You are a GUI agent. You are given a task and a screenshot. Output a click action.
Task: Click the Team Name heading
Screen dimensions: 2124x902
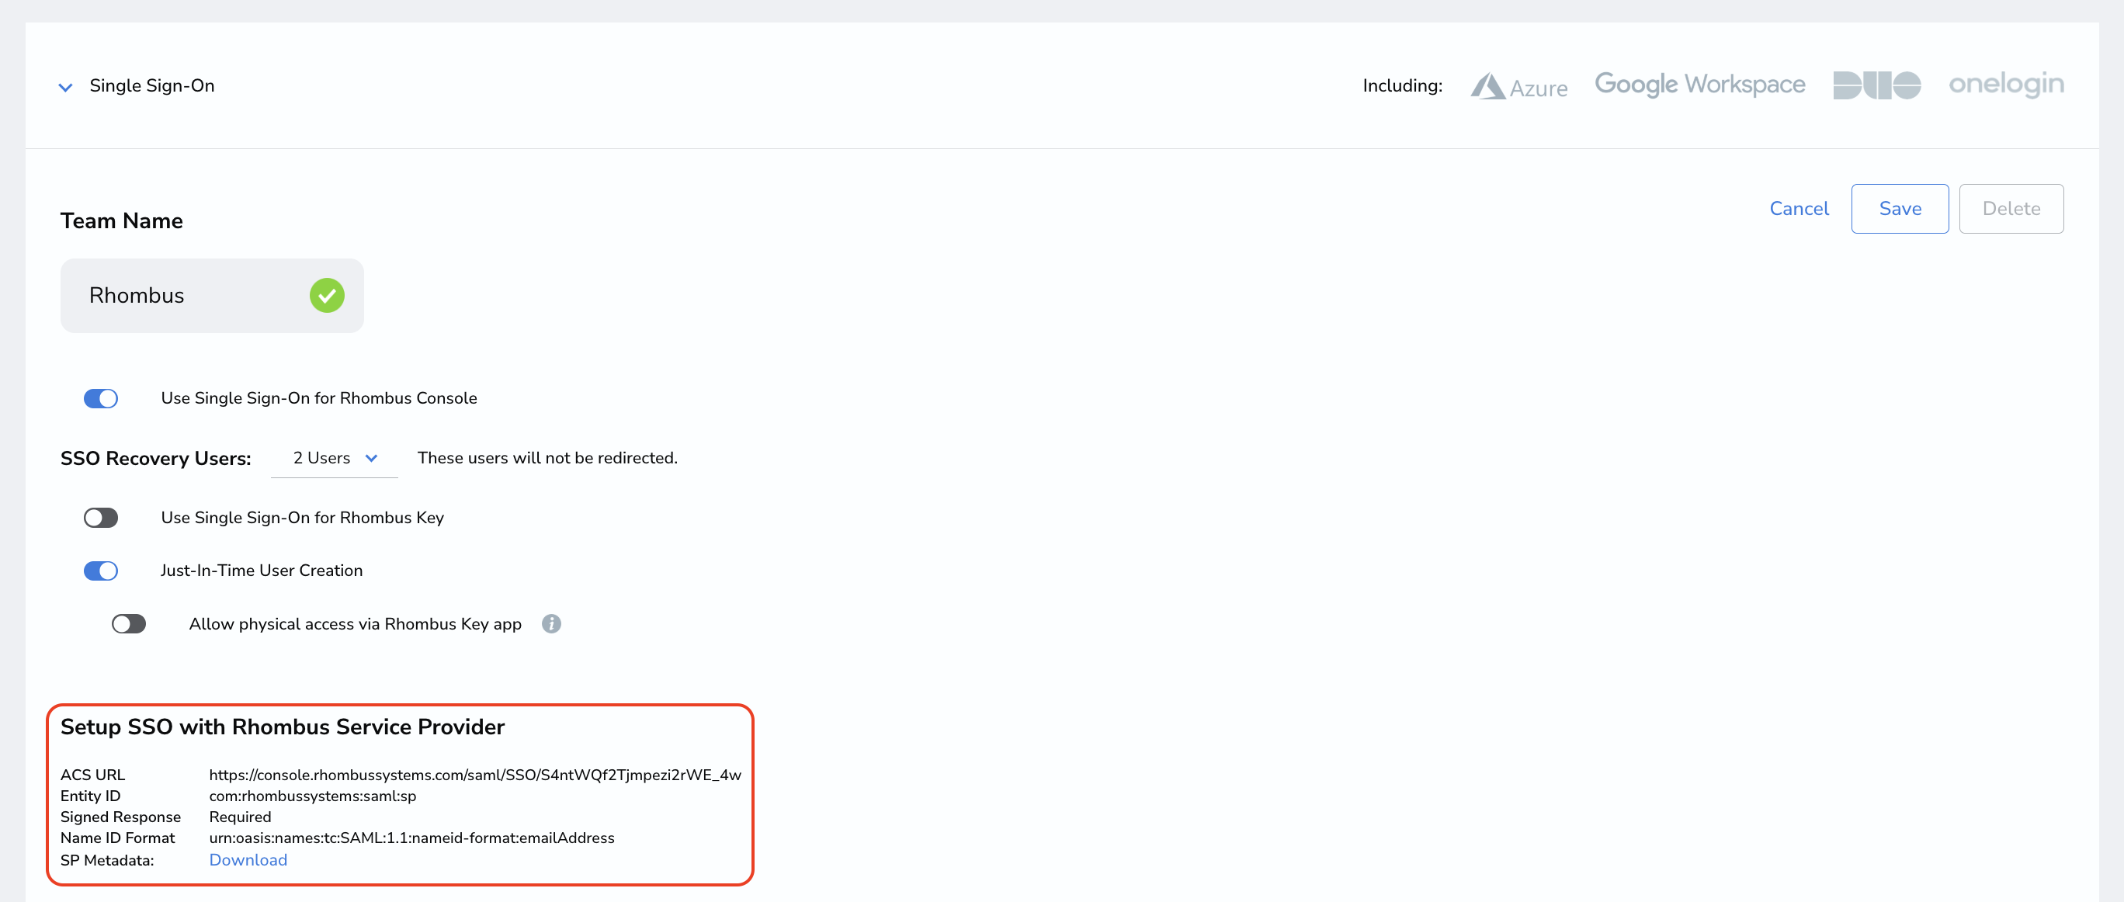[x=121, y=221]
